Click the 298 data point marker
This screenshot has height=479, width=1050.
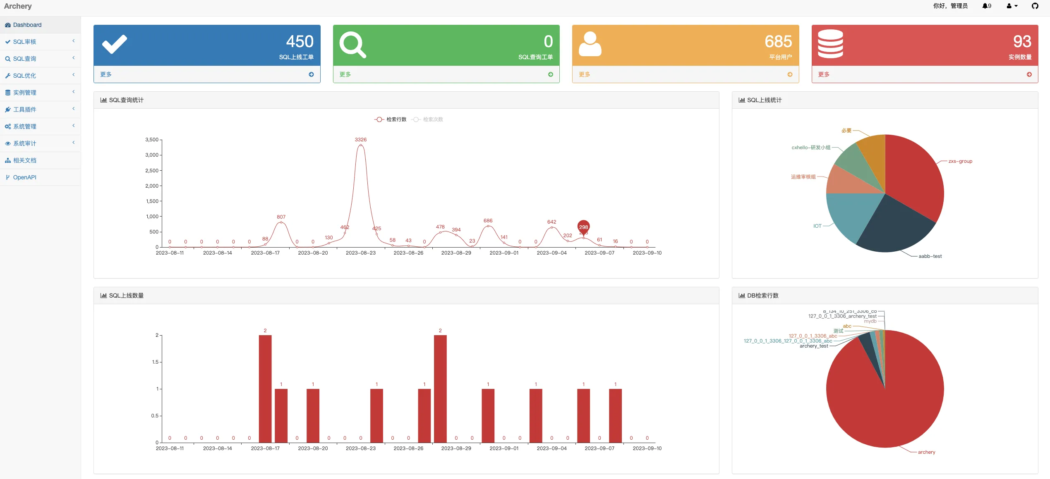[583, 227]
